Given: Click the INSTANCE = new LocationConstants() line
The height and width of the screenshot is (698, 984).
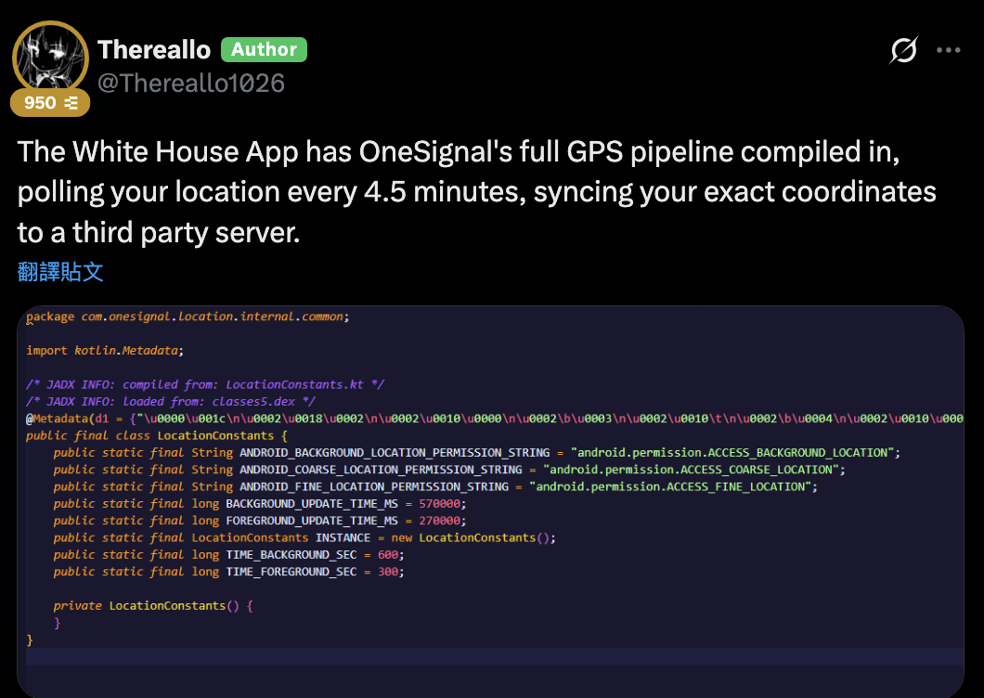Looking at the screenshot, I should click(304, 537).
